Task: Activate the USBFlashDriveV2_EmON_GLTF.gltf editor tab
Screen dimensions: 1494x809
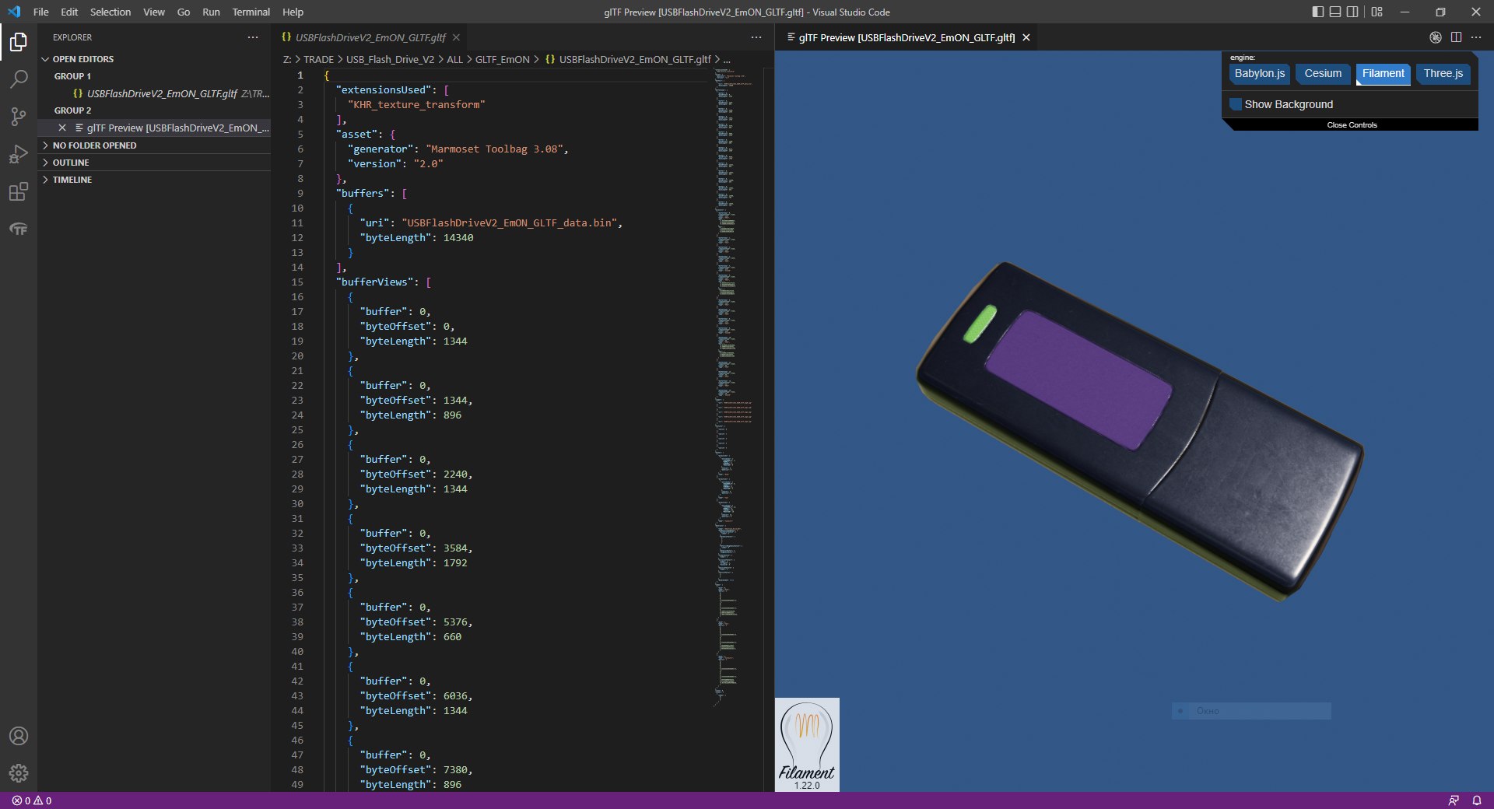Action: point(370,37)
